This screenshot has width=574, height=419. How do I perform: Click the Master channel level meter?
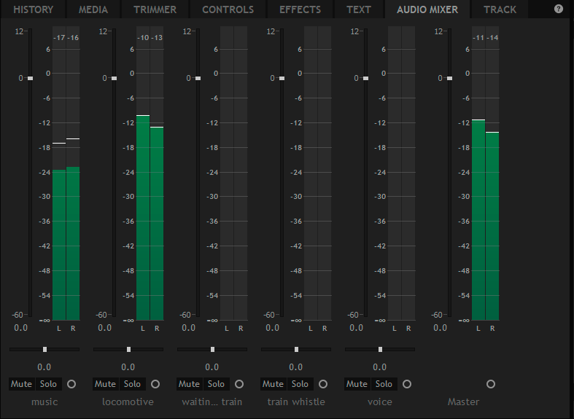(x=485, y=173)
